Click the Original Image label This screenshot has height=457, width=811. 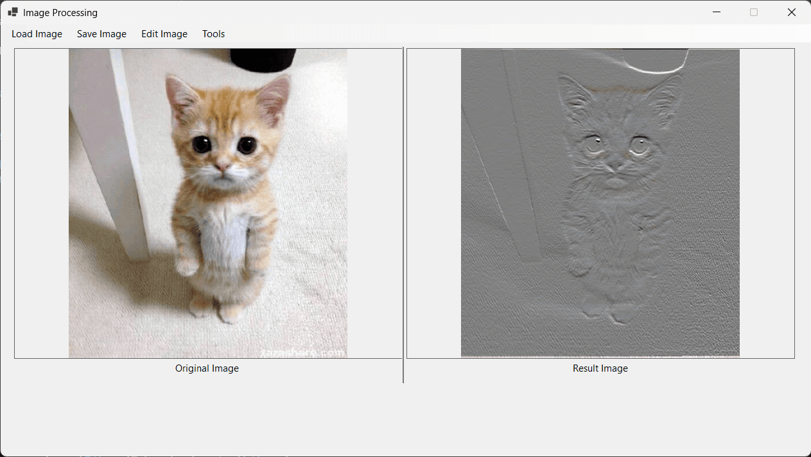207,368
